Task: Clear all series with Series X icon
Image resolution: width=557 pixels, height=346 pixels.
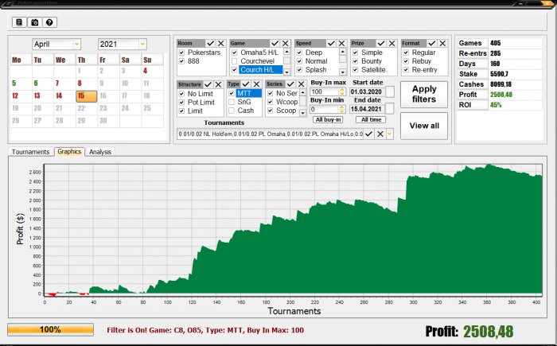Action: 302,84
